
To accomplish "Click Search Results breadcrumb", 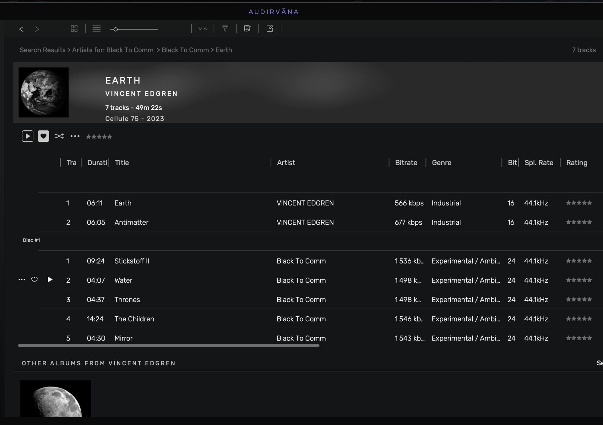I will pyautogui.click(x=43, y=50).
